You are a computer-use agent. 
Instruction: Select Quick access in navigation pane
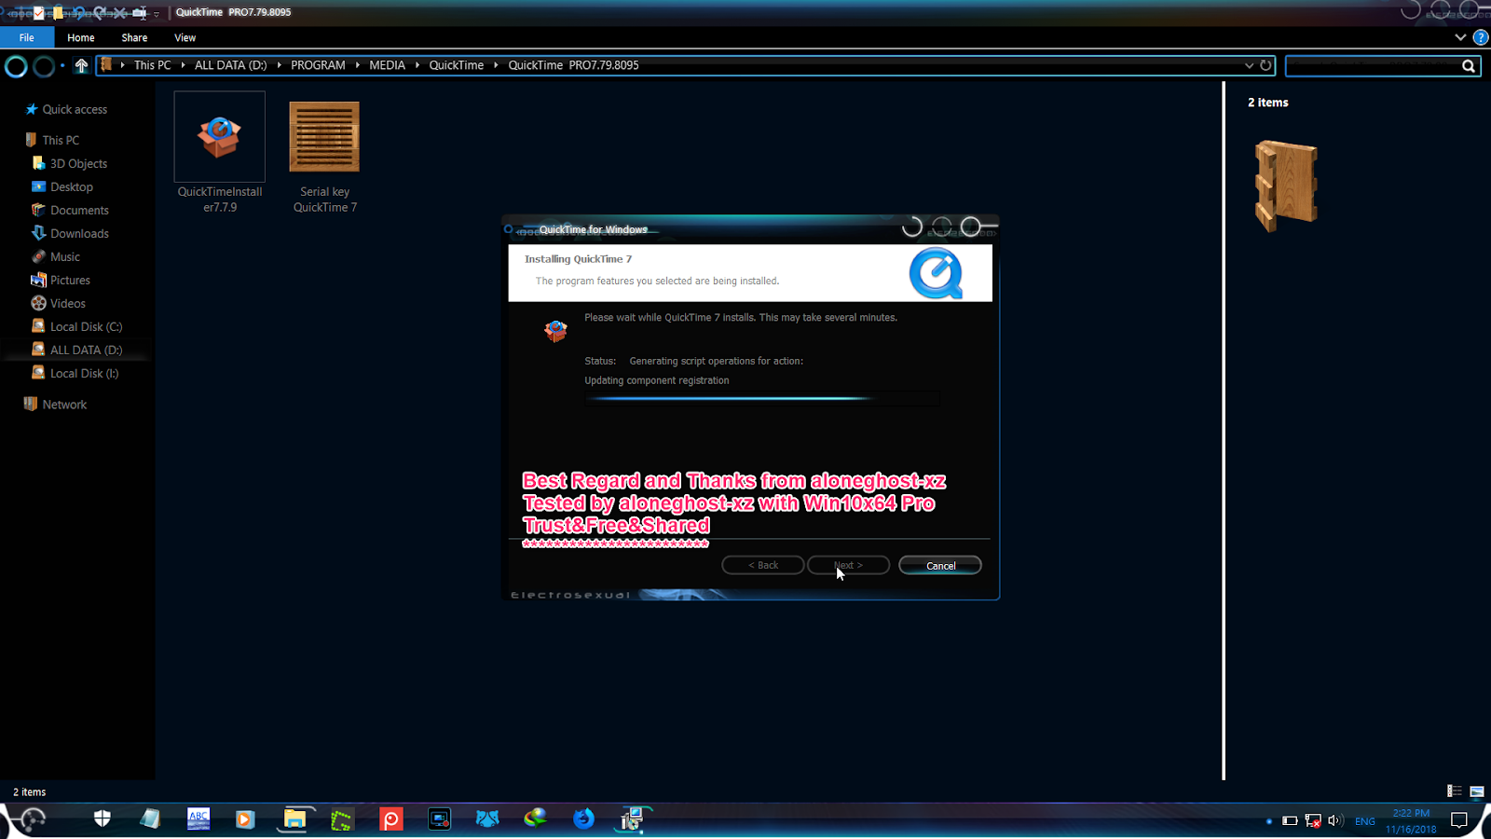75,109
